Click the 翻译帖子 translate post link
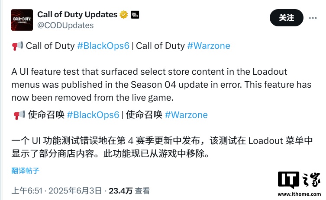This screenshot has width=326, height=200. 26,171
